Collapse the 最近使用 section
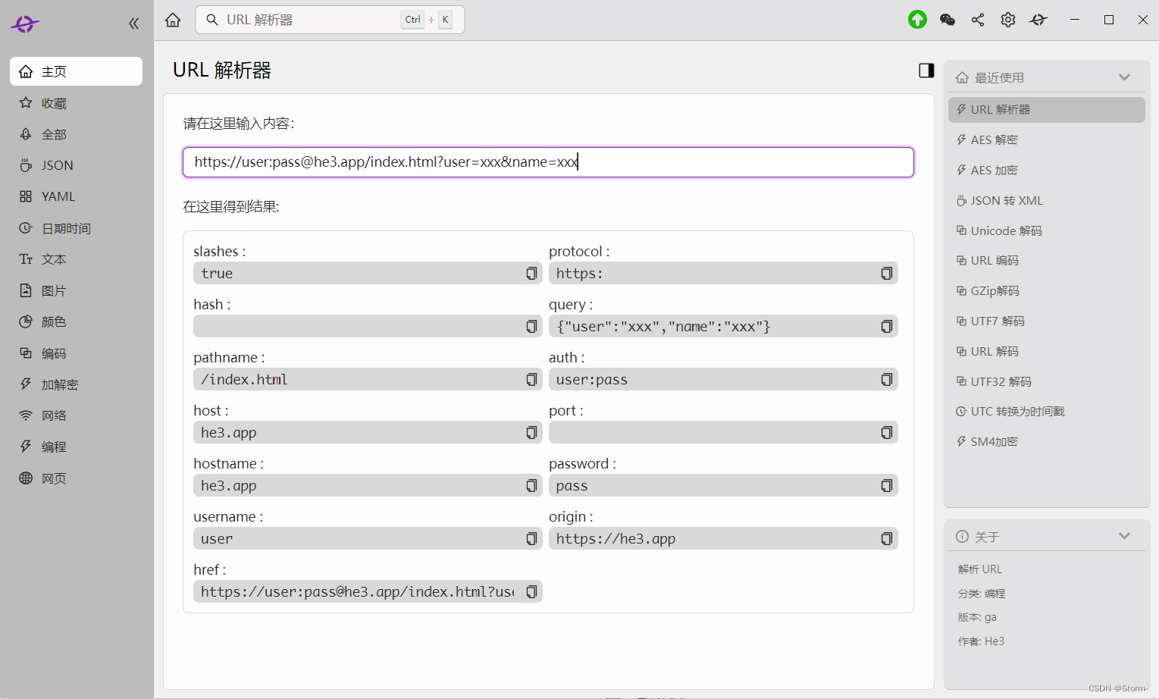This screenshot has height=699, width=1159. click(1124, 77)
